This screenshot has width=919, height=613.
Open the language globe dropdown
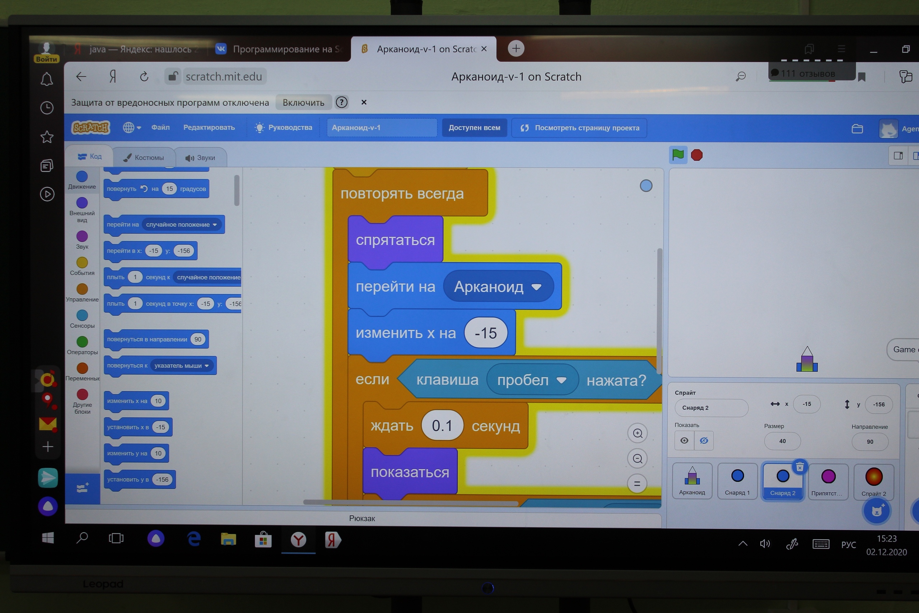click(x=132, y=127)
